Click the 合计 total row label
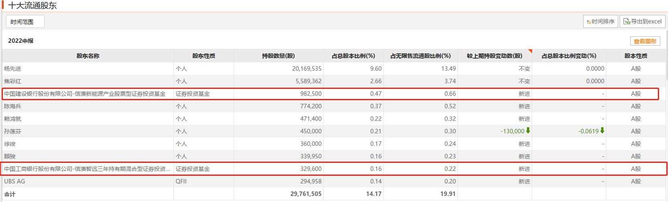The image size is (668, 202). click(10, 194)
